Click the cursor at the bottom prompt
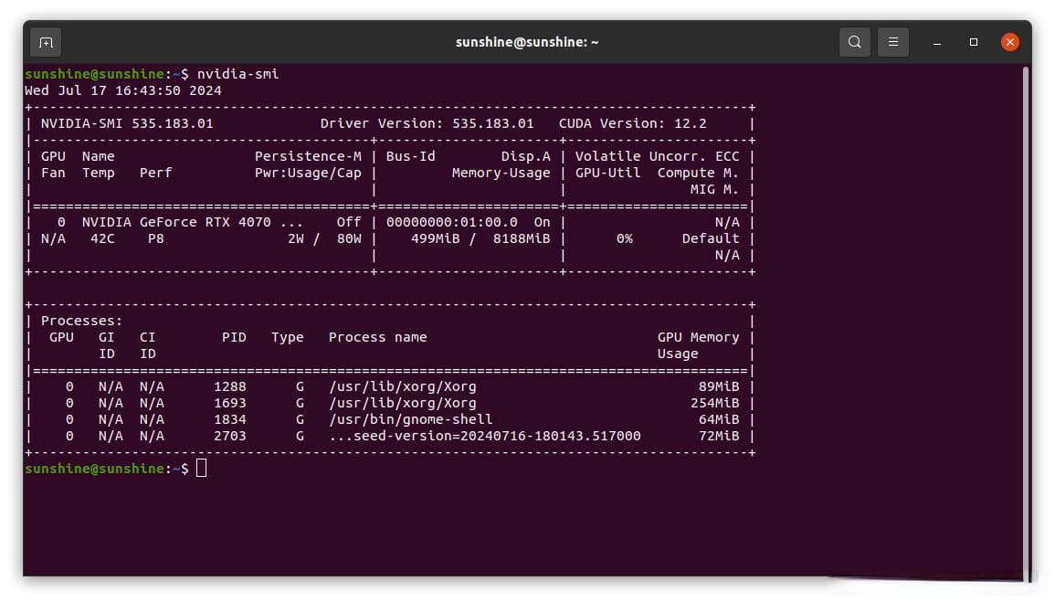Image resolution: width=1055 pixels, height=602 pixels. [x=201, y=468]
